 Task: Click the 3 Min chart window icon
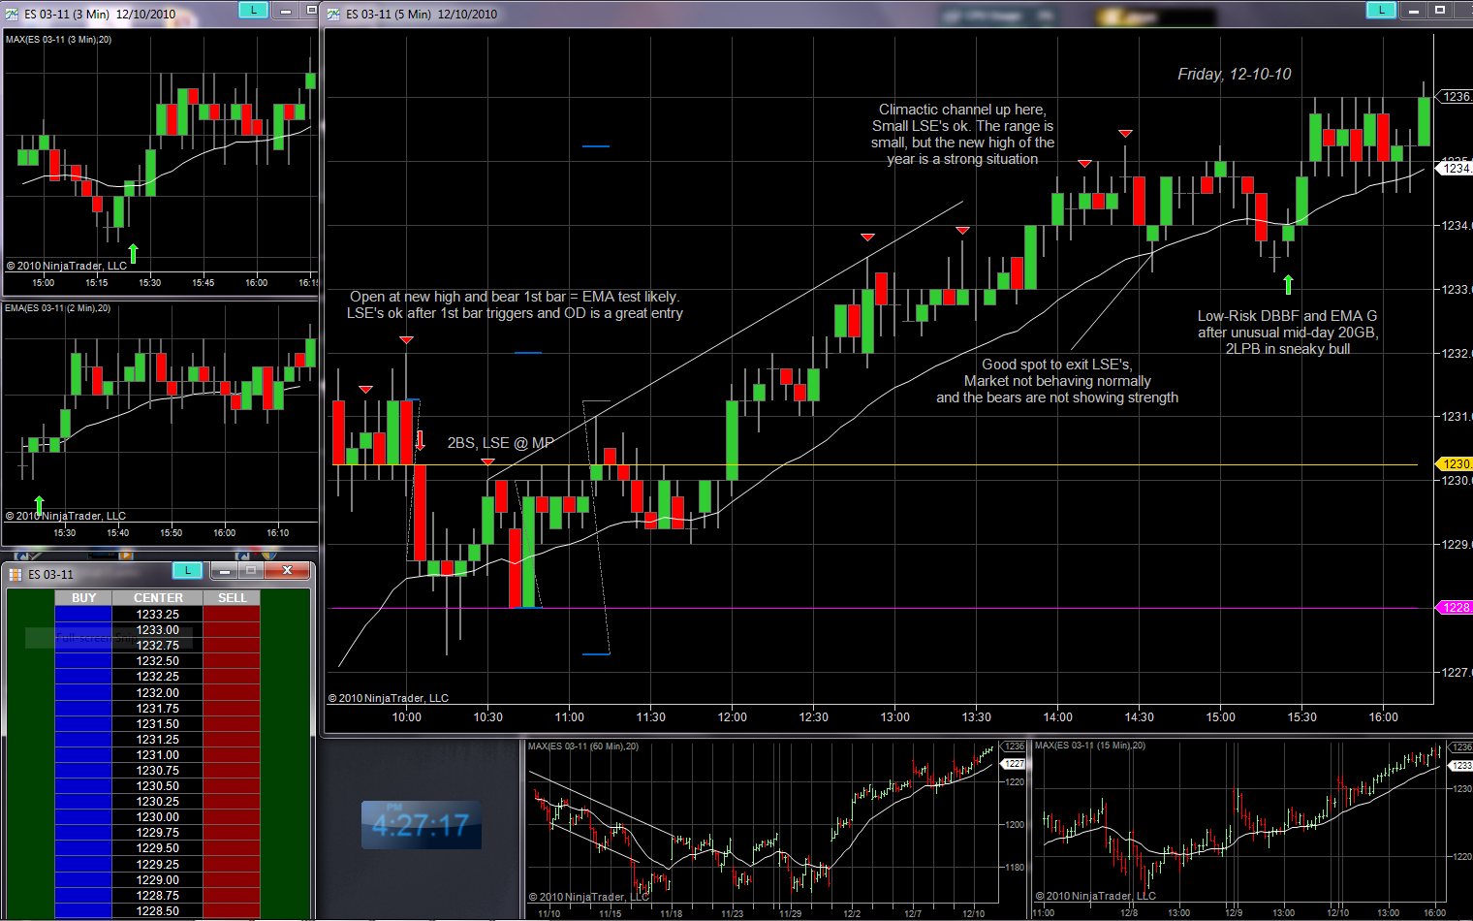click(x=12, y=14)
